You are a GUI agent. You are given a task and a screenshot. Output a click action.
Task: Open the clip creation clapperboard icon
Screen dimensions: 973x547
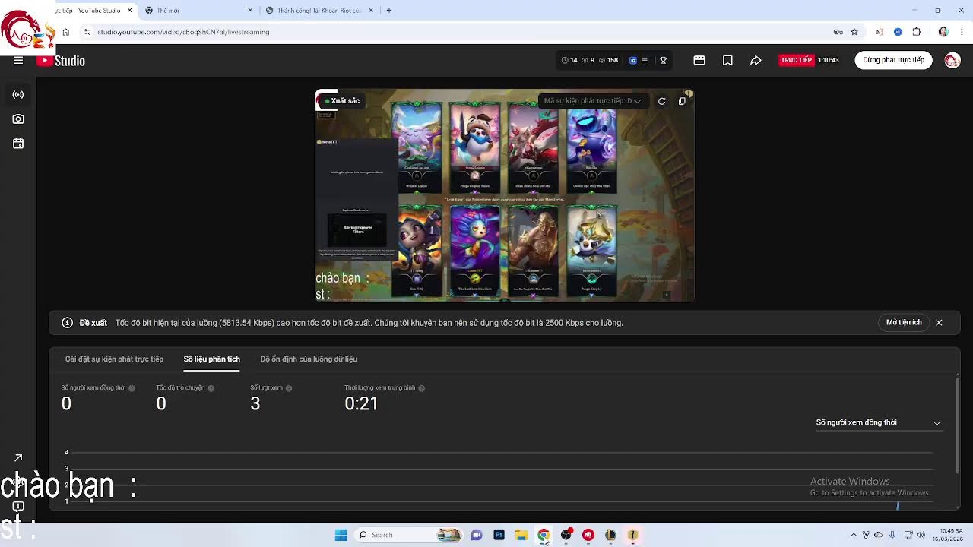699,60
